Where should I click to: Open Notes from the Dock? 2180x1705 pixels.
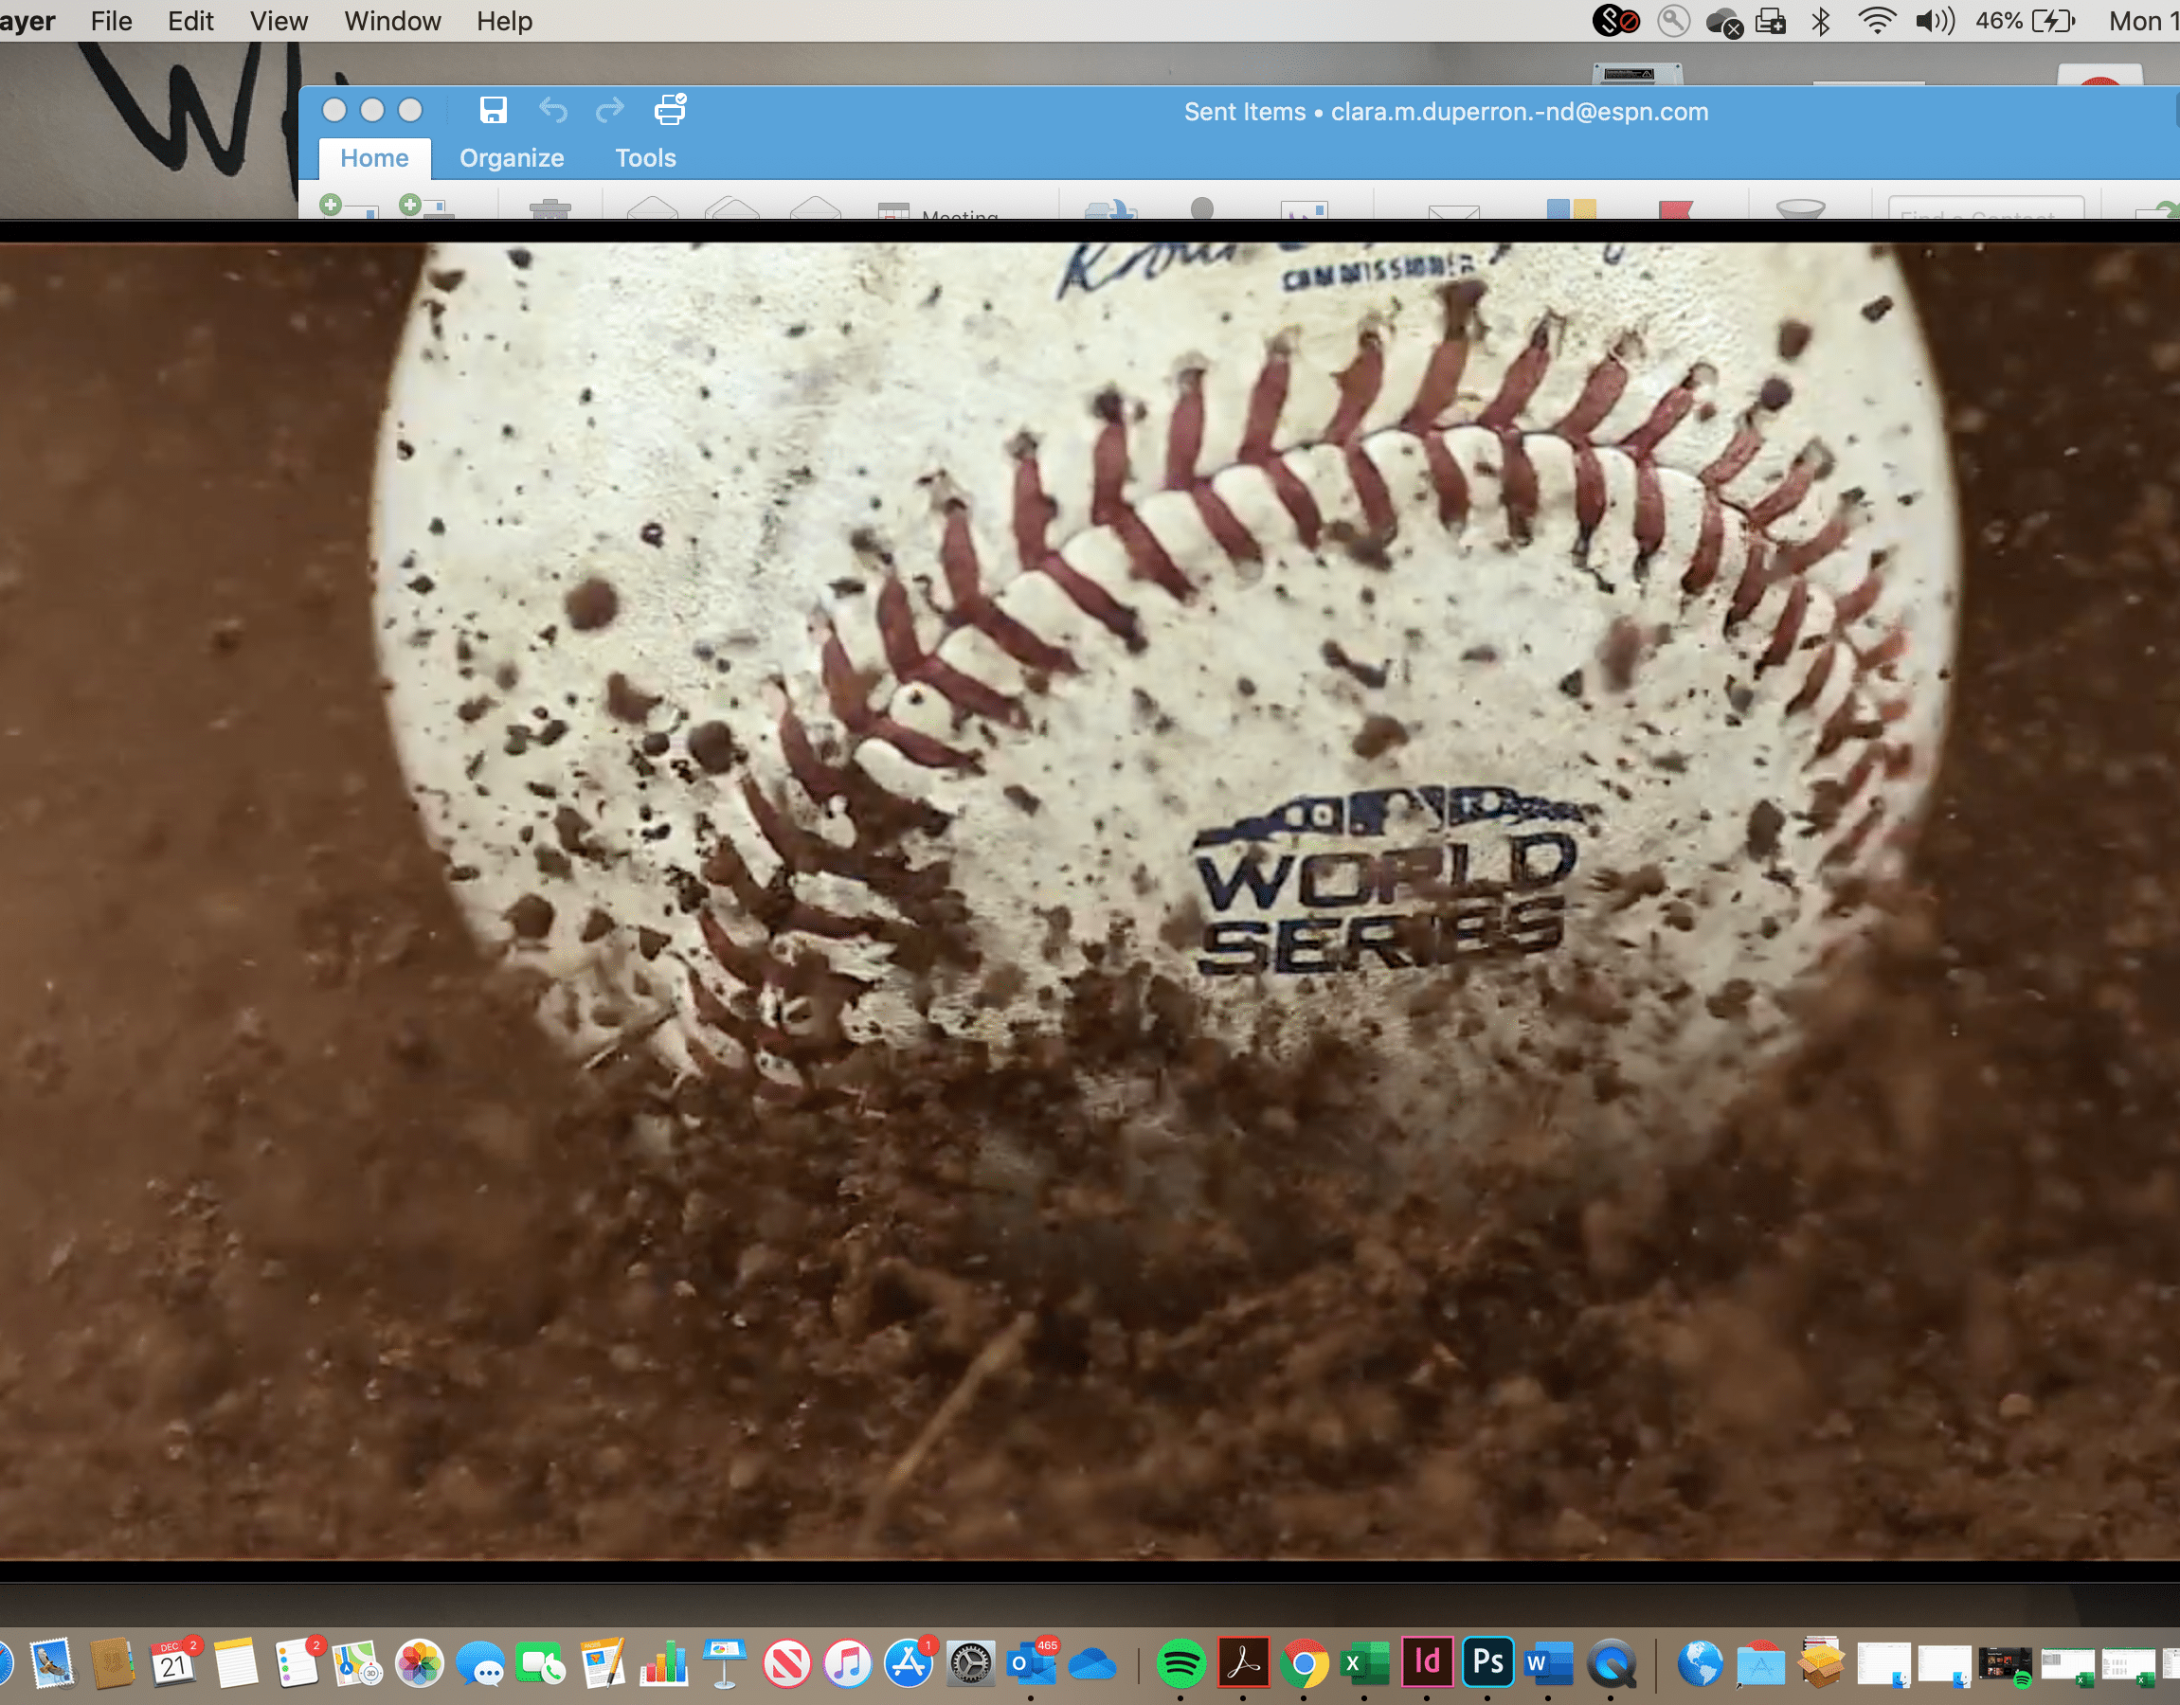[x=236, y=1664]
